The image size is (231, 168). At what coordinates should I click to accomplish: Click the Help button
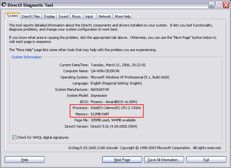25,160
